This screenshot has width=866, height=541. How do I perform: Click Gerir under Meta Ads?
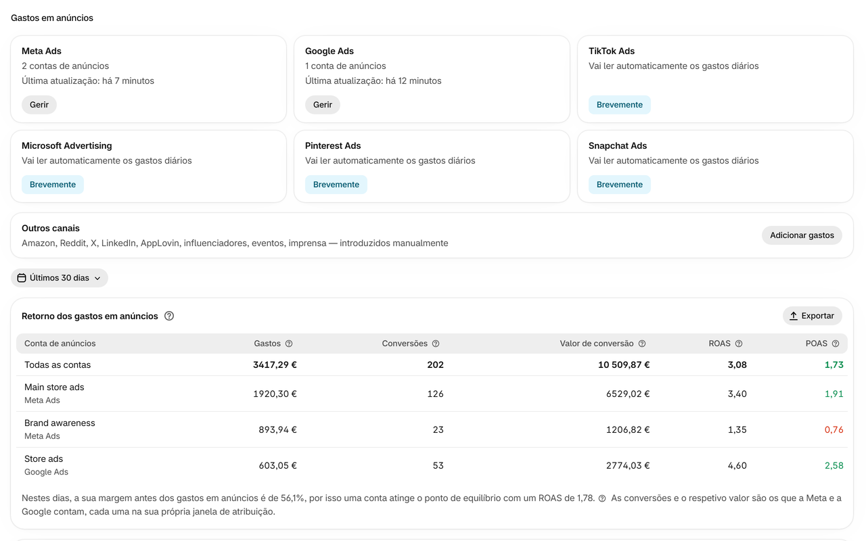click(x=39, y=105)
